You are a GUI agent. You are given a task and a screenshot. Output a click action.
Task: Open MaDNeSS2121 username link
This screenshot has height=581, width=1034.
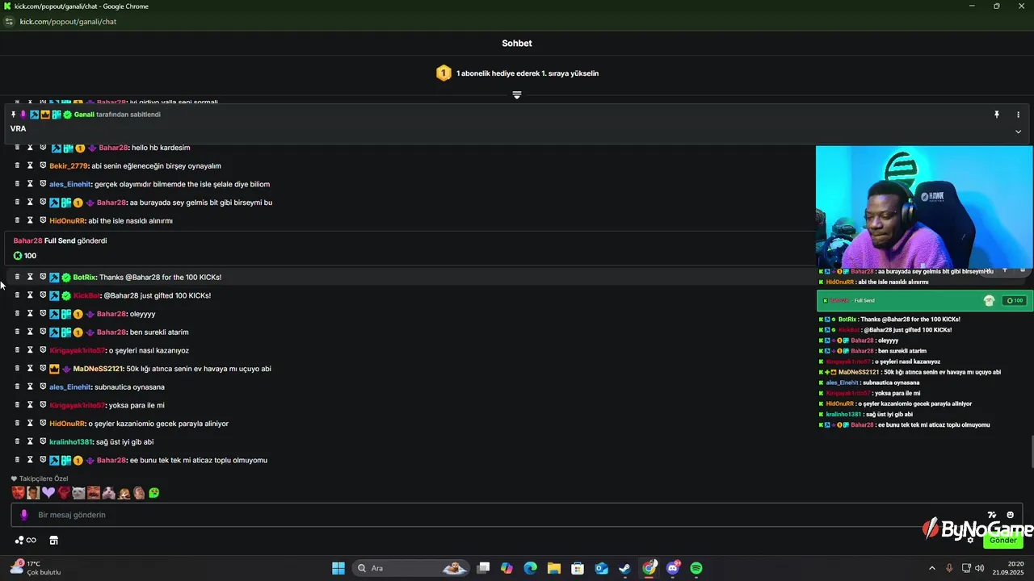98,369
